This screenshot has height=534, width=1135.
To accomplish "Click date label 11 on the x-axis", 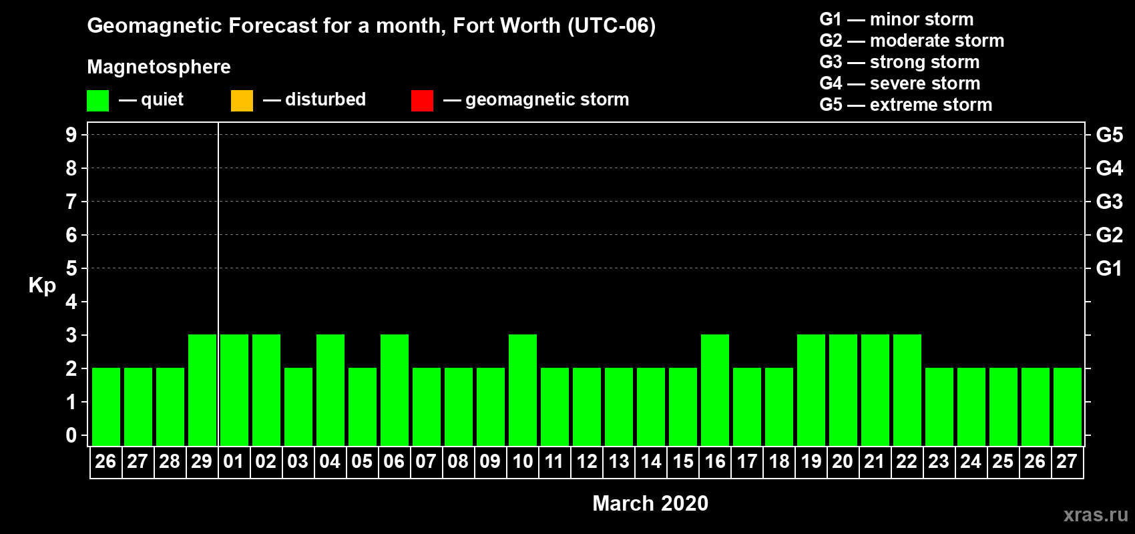I will tap(554, 462).
